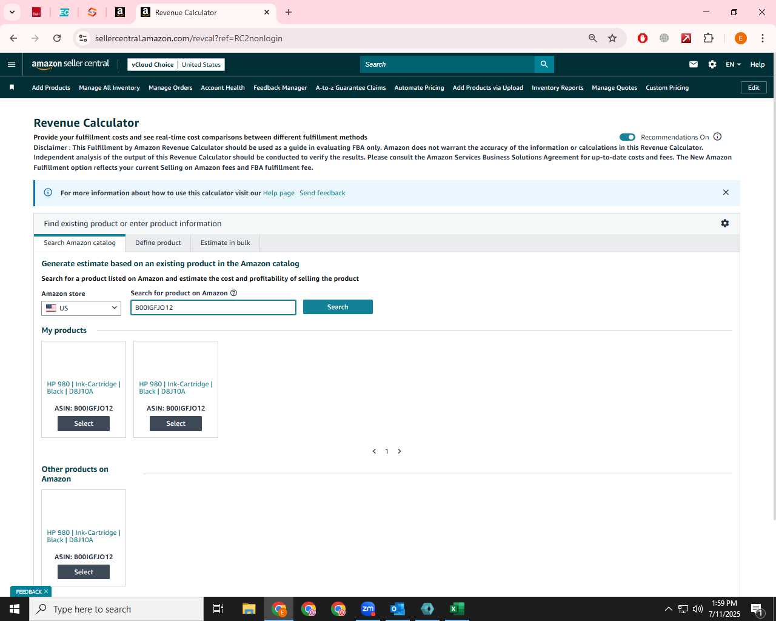
Task: Open a new browser tab
Action: (x=289, y=12)
